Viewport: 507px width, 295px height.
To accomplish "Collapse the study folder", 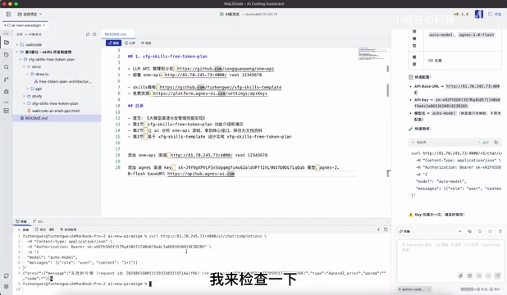I will pyautogui.click(x=25, y=96).
